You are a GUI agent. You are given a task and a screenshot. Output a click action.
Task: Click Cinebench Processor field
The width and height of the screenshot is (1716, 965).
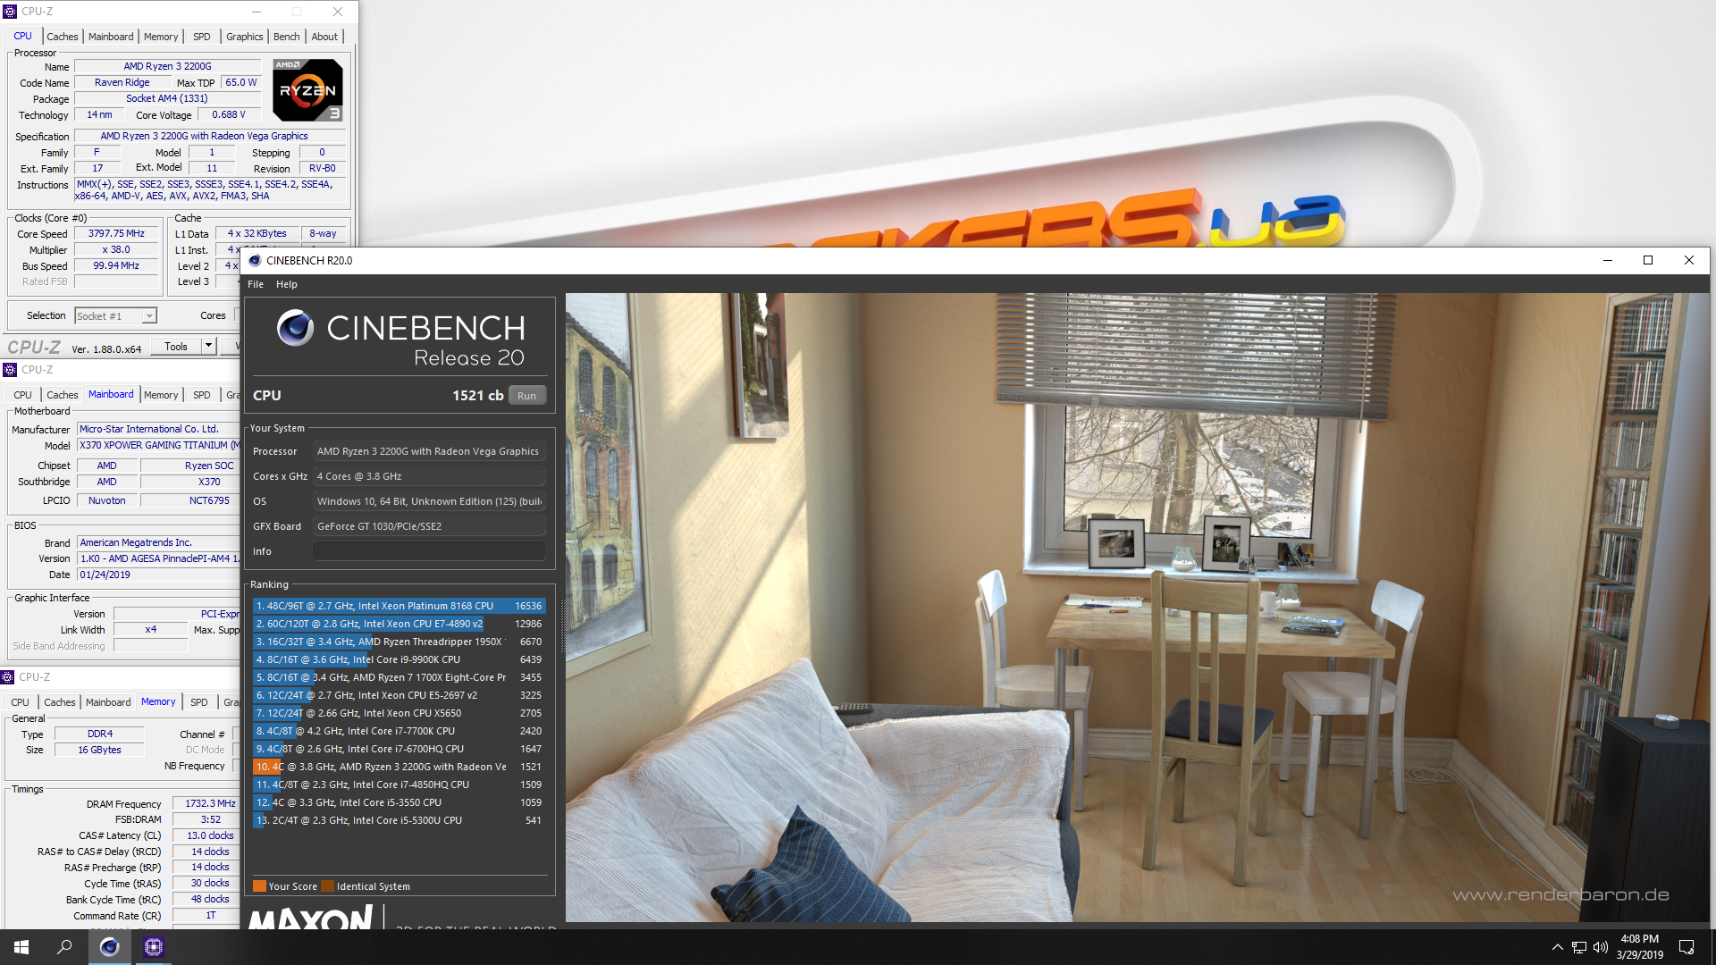[429, 451]
